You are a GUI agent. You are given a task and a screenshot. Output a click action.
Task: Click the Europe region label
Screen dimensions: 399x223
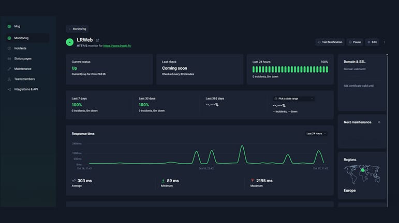point(350,190)
